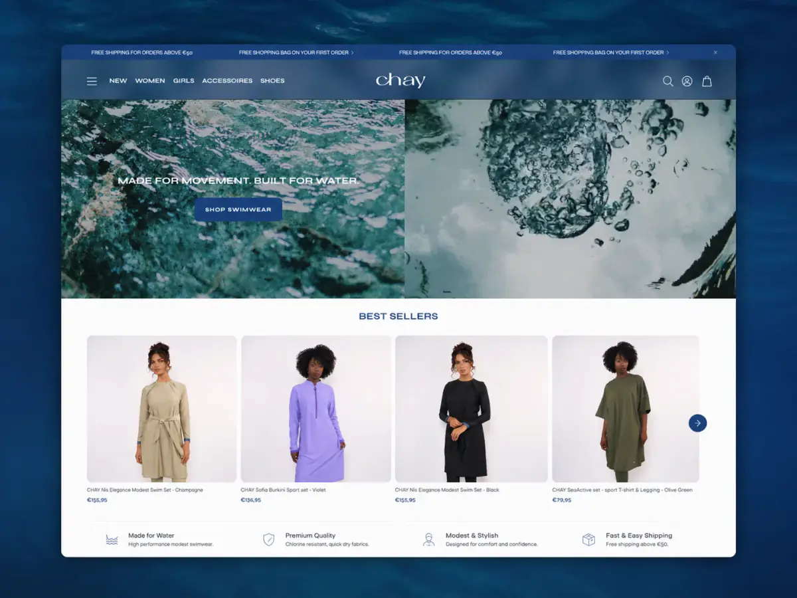Click the €136,95 price text
The image size is (797, 598).
(x=251, y=500)
